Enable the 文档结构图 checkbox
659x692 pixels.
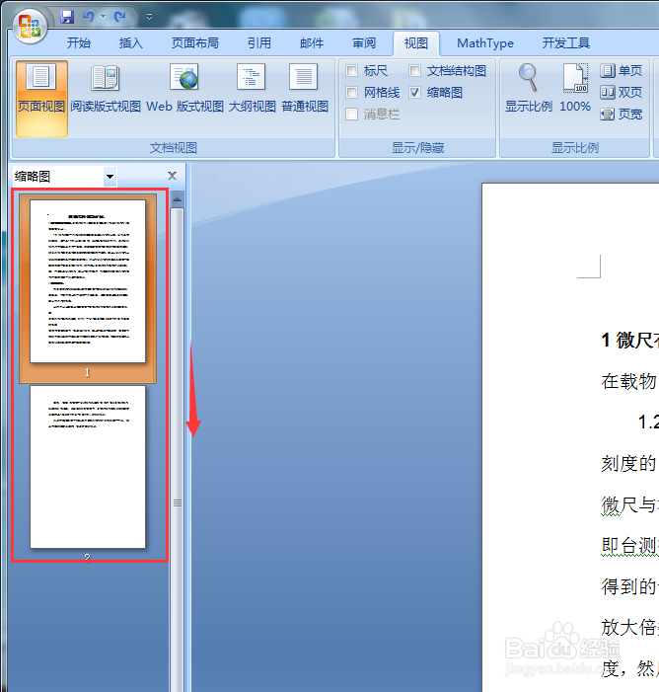(414, 71)
